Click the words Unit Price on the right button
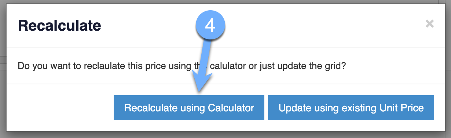Viewport: 451px width, 138px height. (406, 108)
